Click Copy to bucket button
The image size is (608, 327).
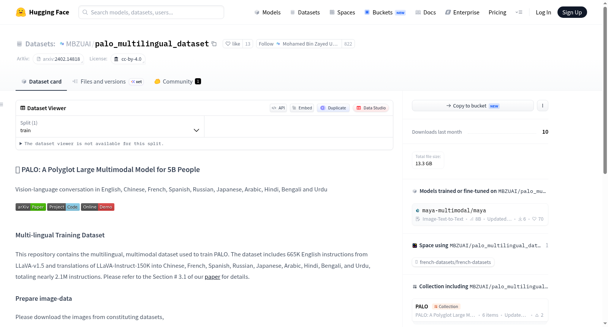click(x=473, y=106)
